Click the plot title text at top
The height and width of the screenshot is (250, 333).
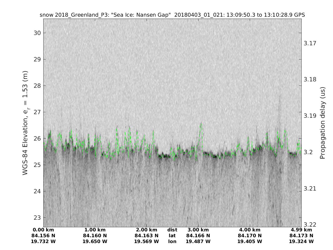(172, 15)
